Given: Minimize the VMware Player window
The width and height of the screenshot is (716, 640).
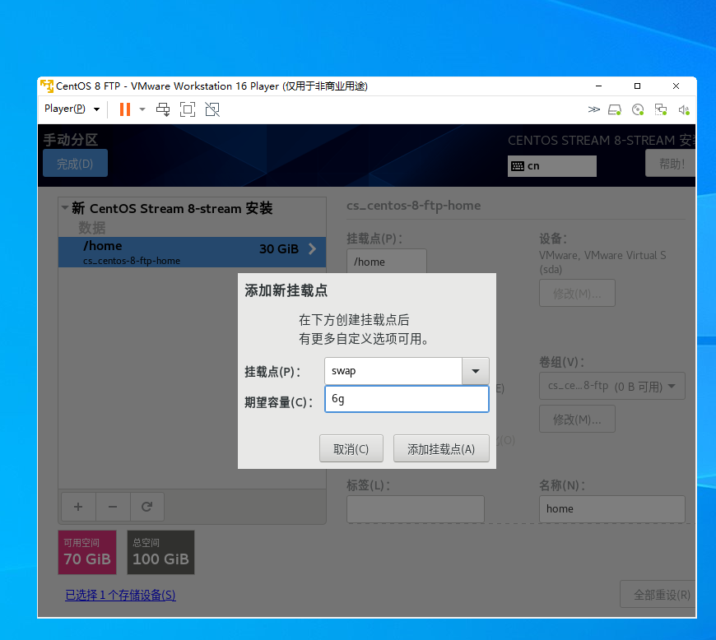Looking at the screenshot, I should click(598, 86).
